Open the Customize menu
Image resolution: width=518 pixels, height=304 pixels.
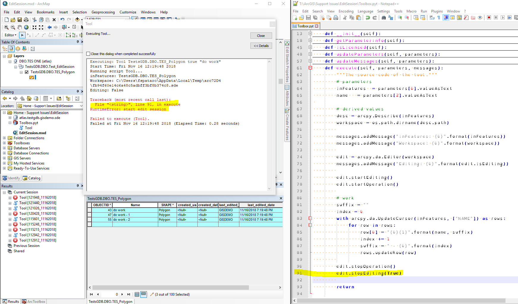click(x=128, y=12)
